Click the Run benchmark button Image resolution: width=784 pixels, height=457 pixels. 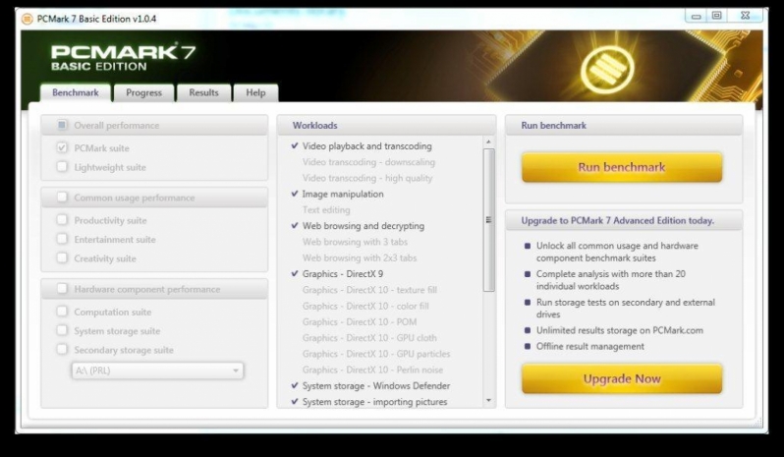click(x=622, y=167)
